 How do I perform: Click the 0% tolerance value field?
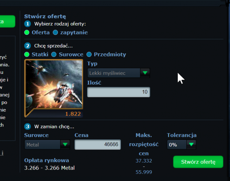point(177,145)
